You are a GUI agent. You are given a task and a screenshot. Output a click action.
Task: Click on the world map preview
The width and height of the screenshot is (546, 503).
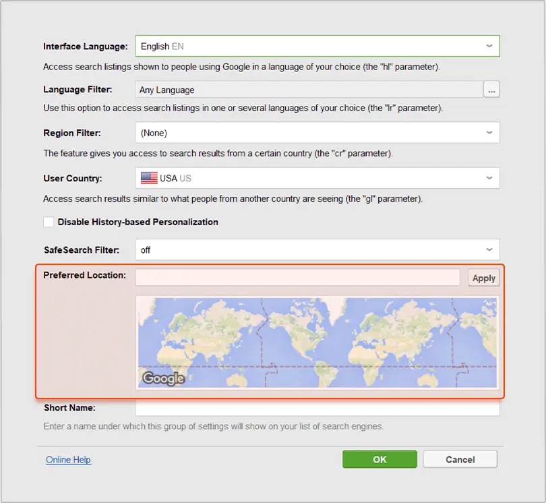pos(317,343)
